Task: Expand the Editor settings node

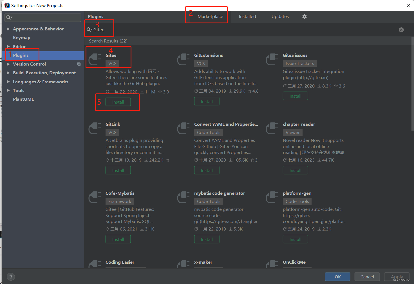Action: tap(8, 46)
